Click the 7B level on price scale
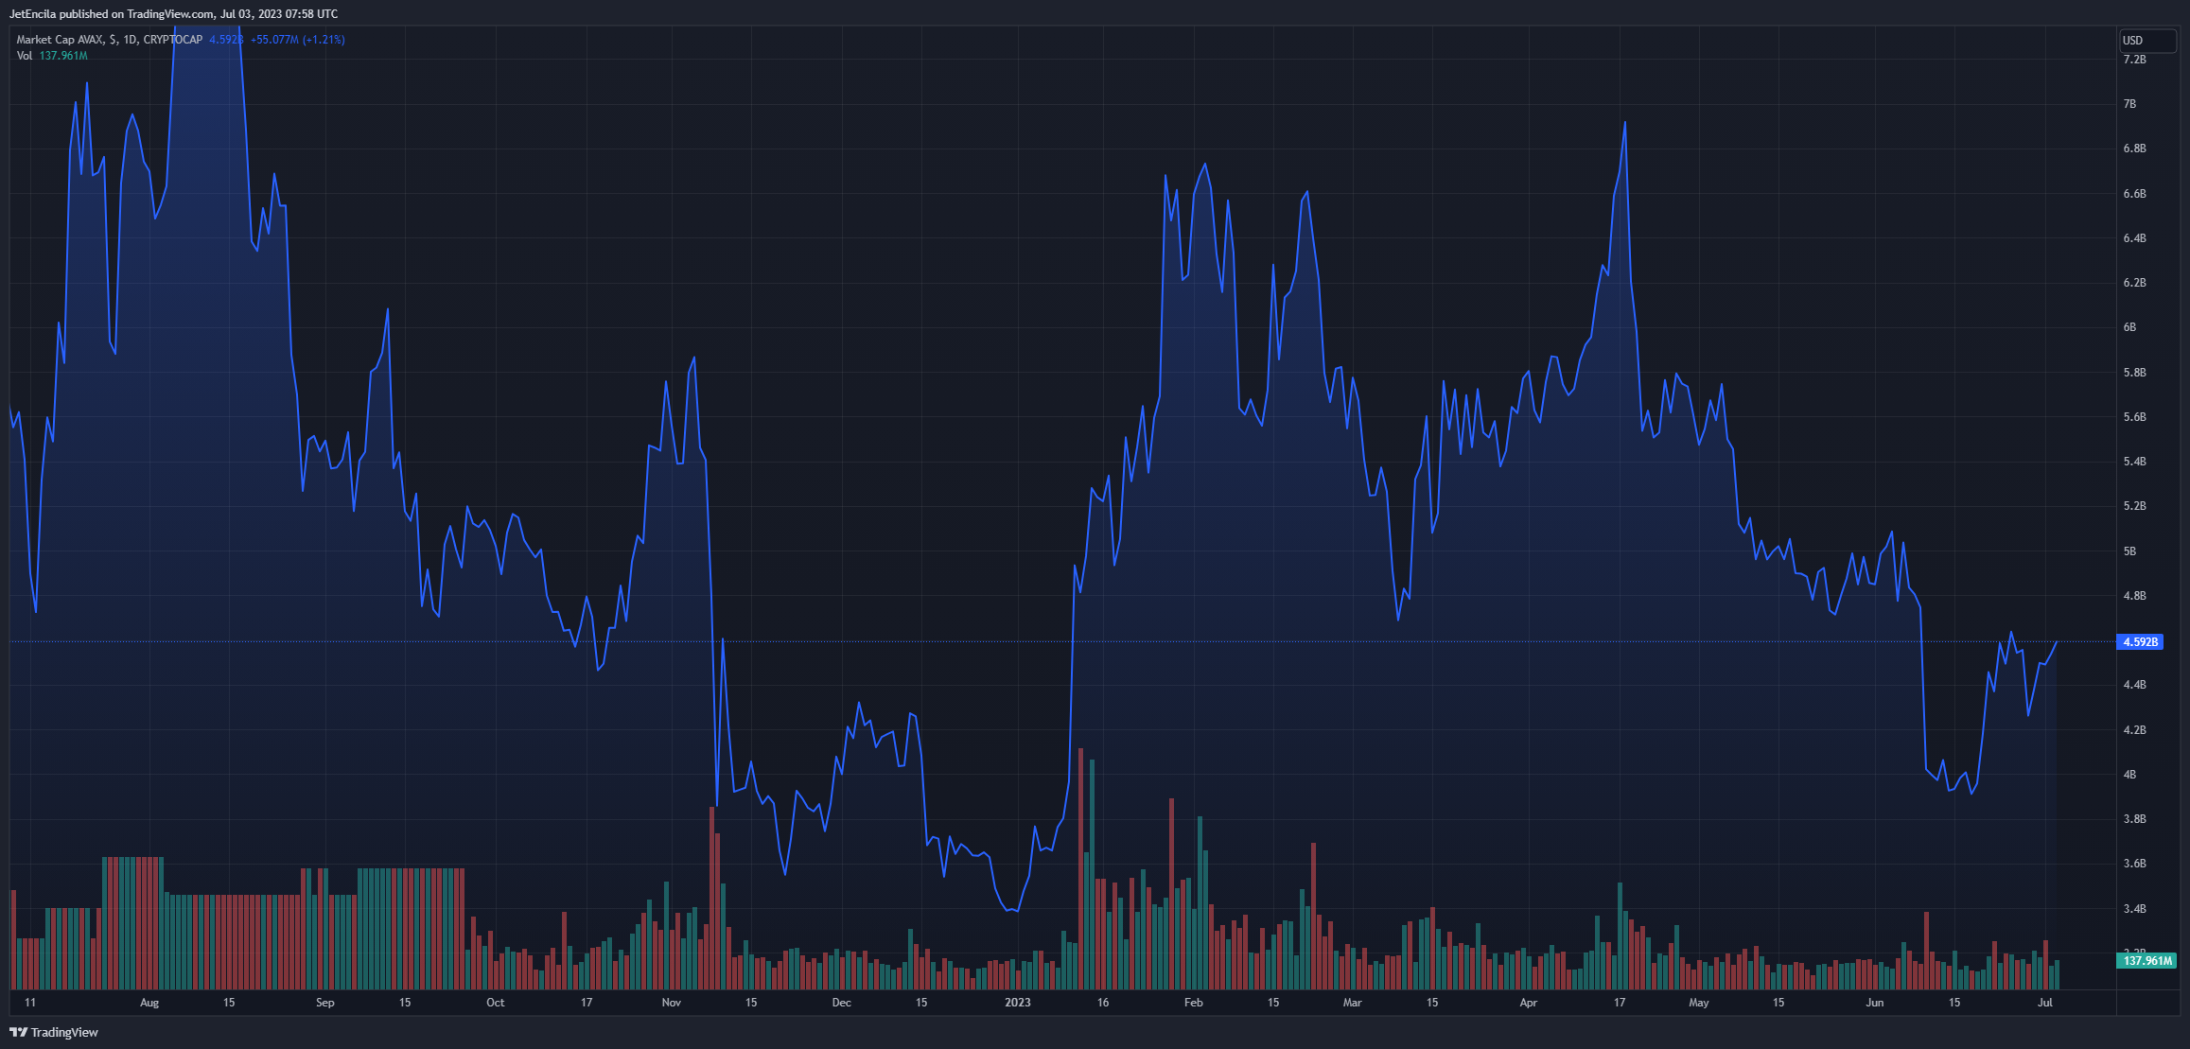This screenshot has width=2190, height=1049. pyautogui.click(x=2129, y=104)
